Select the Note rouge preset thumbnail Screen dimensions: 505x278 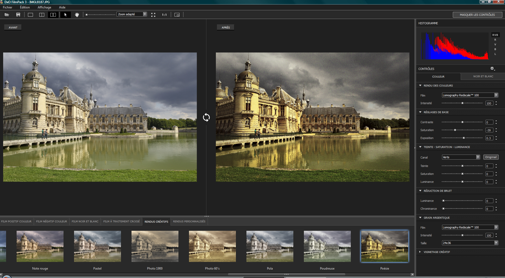[40, 246]
